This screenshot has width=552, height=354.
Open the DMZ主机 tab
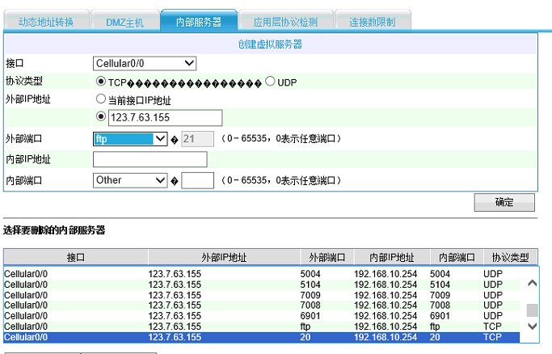[124, 22]
